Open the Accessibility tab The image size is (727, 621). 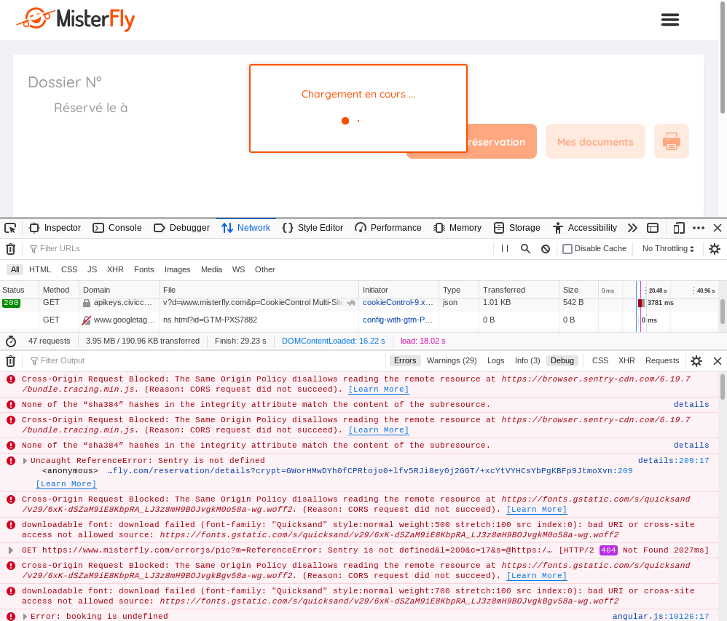coord(585,228)
